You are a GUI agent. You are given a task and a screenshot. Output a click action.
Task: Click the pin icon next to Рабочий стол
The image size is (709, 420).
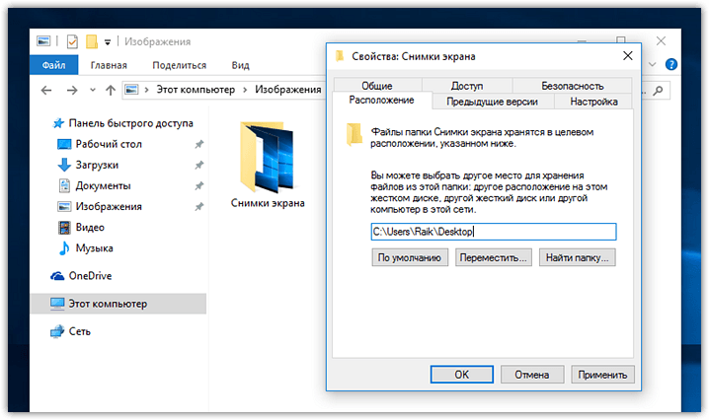point(198,145)
